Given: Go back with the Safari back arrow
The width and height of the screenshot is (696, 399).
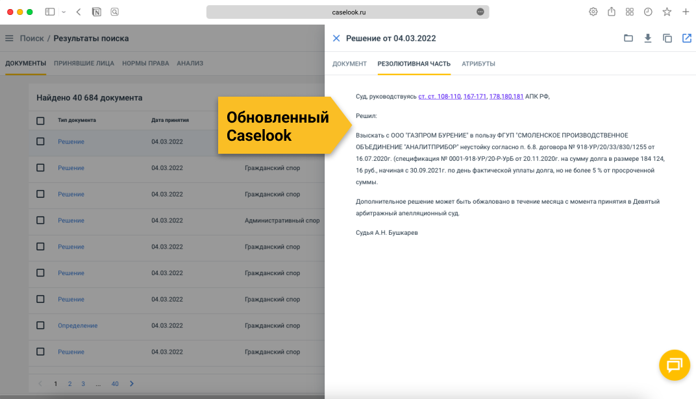Looking at the screenshot, I should point(79,12).
